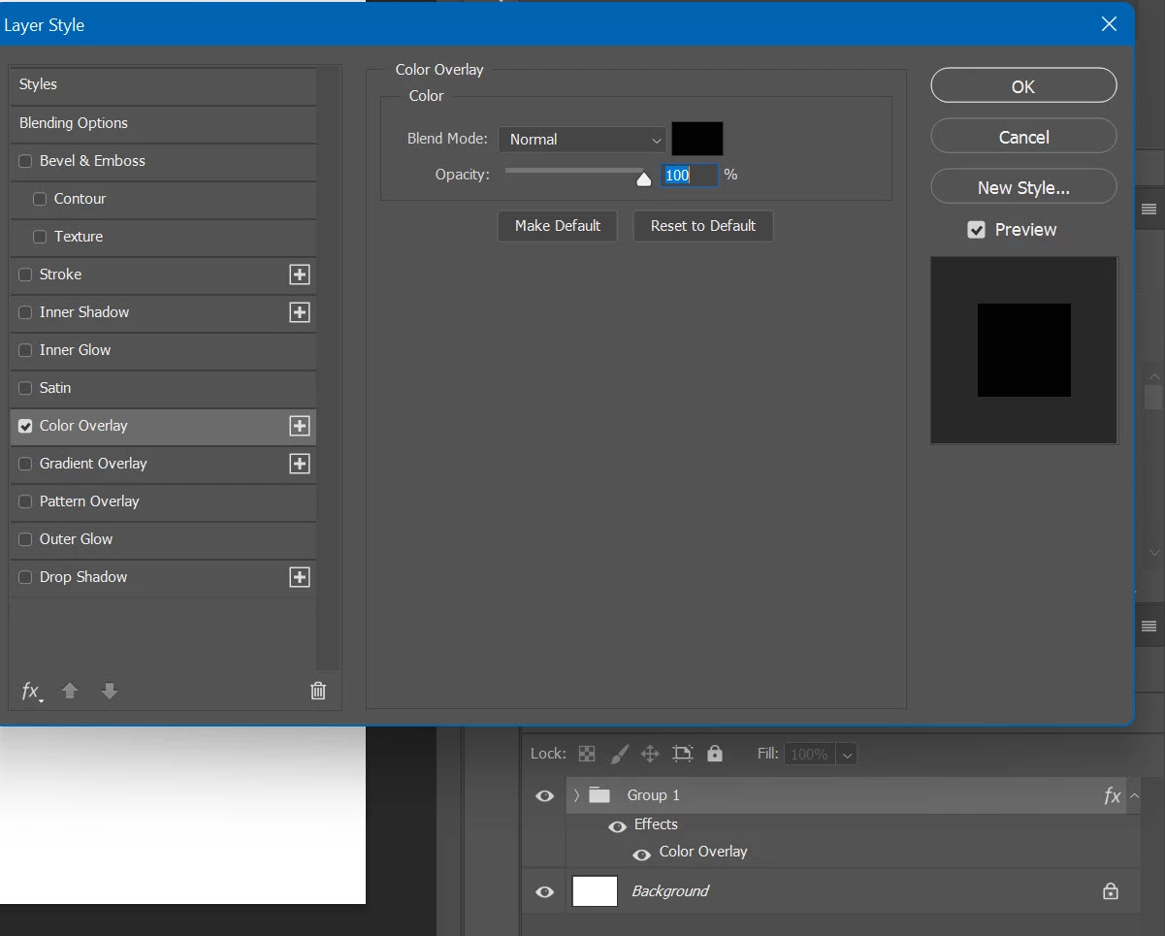Click Lock all padlock icon

[x=715, y=754]
